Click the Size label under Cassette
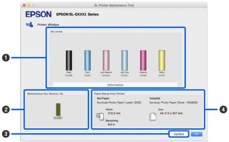Viewport: 229px width, 142px height. click(x=161, y=109)
